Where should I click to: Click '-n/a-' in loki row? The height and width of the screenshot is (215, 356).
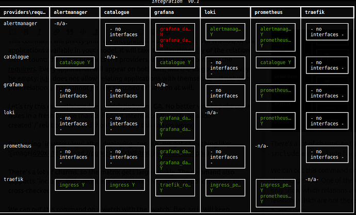212,113
